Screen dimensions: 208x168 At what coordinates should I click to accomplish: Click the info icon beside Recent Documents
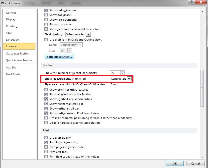(127, 73)
